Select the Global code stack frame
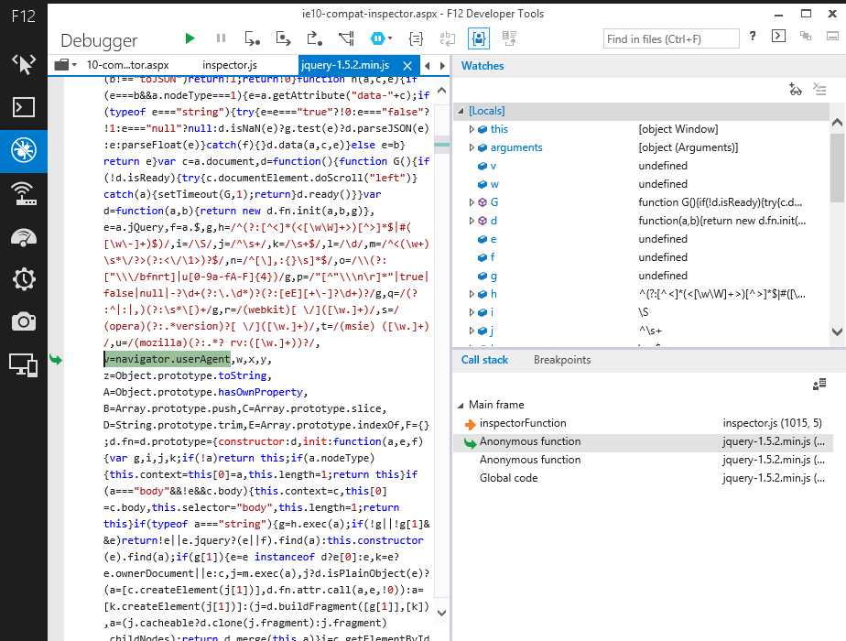 tap(643, 478)
